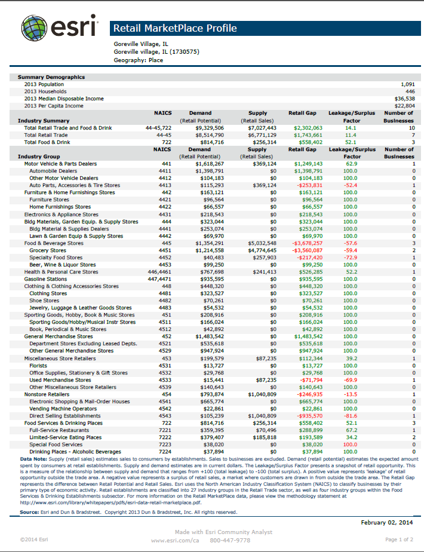
Task: Select Limited-Service Eating Places factor 34.2
Action: [352, 437]
